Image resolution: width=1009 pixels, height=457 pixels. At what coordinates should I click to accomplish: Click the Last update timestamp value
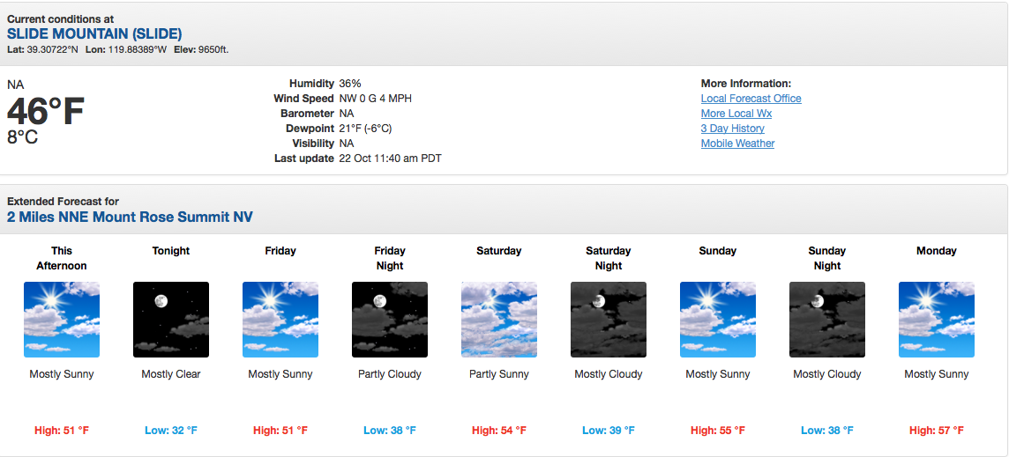(x=391, y=158)
